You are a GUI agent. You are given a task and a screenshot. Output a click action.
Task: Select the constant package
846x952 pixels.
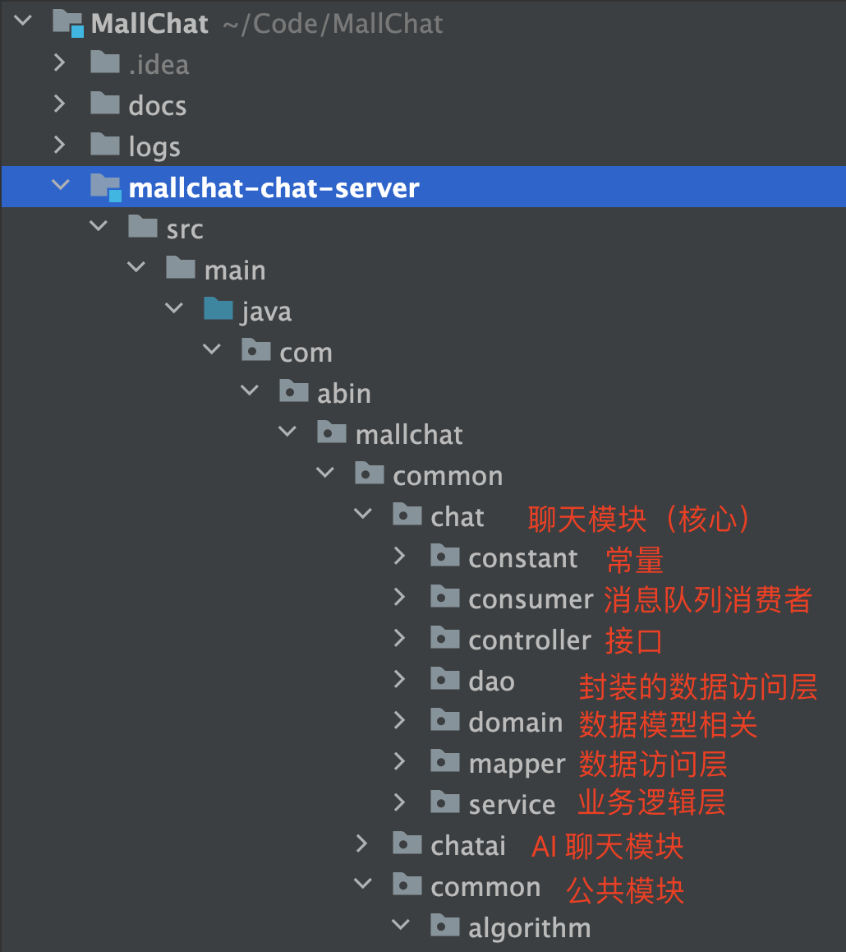[x=522, y=558]
